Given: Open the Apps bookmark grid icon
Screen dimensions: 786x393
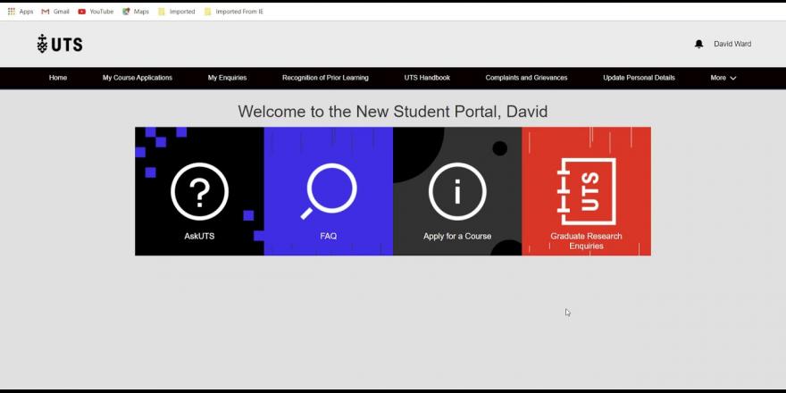Looking at the screenshot, I should tap(12, 12).
